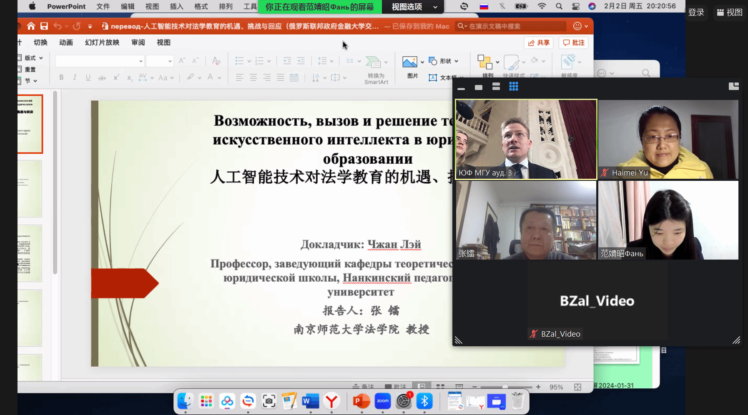Expand the 形状 shapes dropdown
This screenshot has width=748, height=415.
pos(456,61)
